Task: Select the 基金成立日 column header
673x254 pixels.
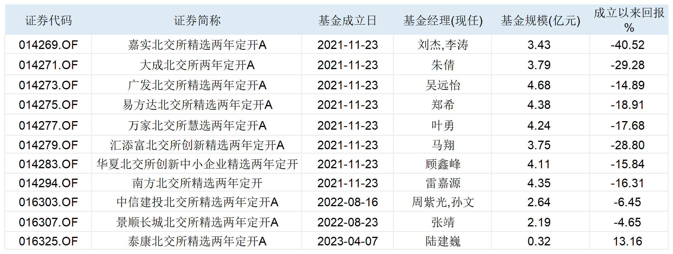Action: [348, 20]
